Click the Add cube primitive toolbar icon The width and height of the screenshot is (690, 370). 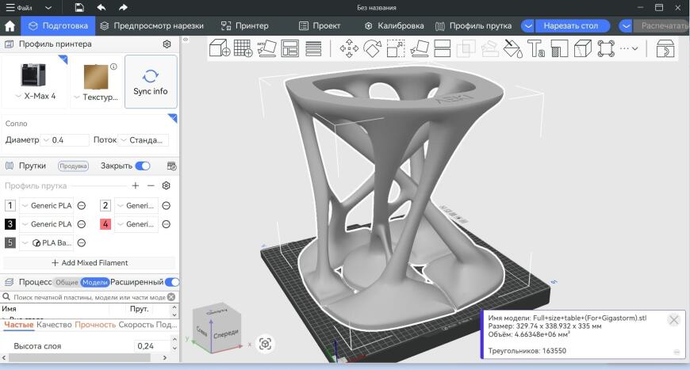pos(220,48)
